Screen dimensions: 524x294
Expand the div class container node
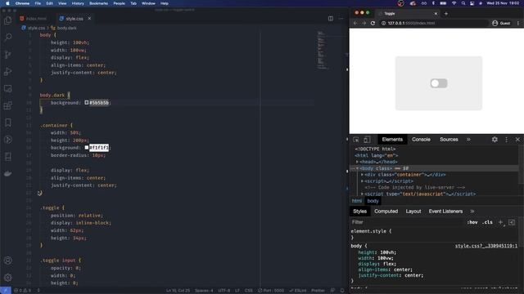(x=362, y=175)
